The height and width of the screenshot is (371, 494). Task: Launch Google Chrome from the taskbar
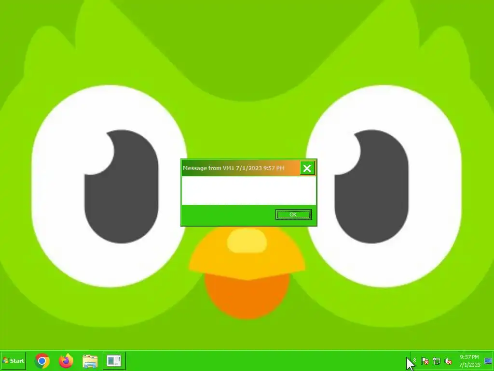point(42,360)
